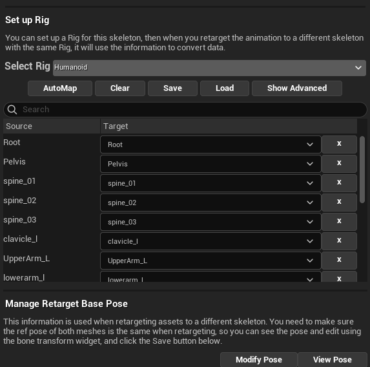Image resolution: width=370 pixels, height=367 pixels.
Task: Click the Clear mapping button
Action: [x=120, y=88]
